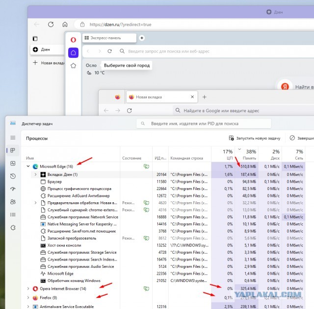Open a new tab in Firefox
The image size is (314, 309).
[204, 97]
